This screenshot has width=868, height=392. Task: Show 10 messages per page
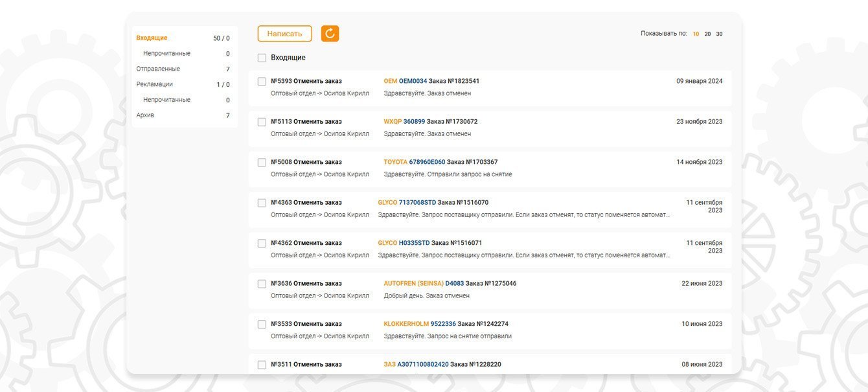[x=696, y=34]
